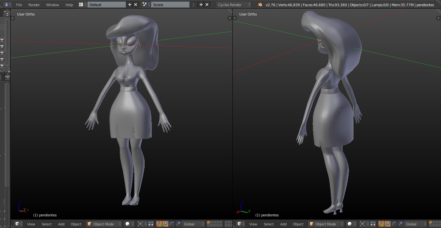Change left viewport shading mode
441x228 pixels.
129,224
